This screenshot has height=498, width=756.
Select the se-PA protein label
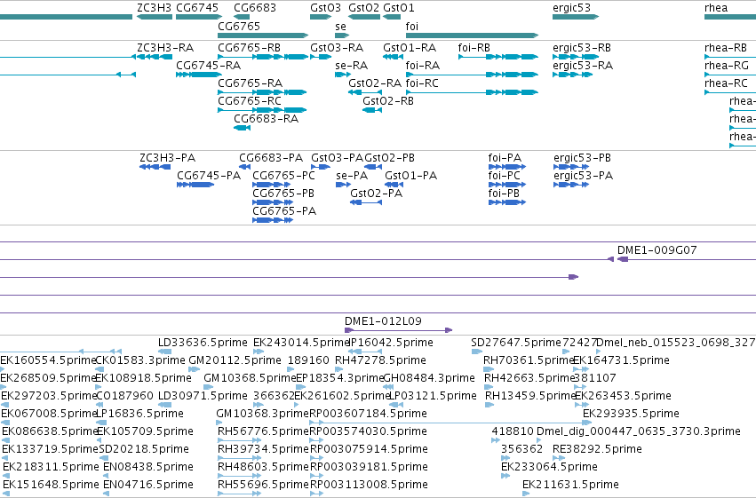point(352,176)
